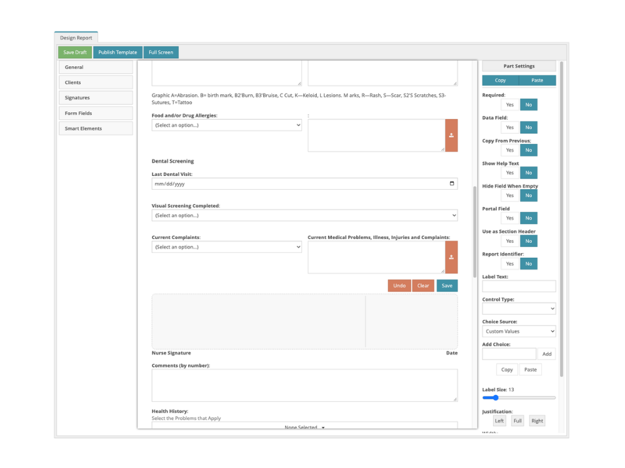Select Signatures in left sidebar

point(96,97)
